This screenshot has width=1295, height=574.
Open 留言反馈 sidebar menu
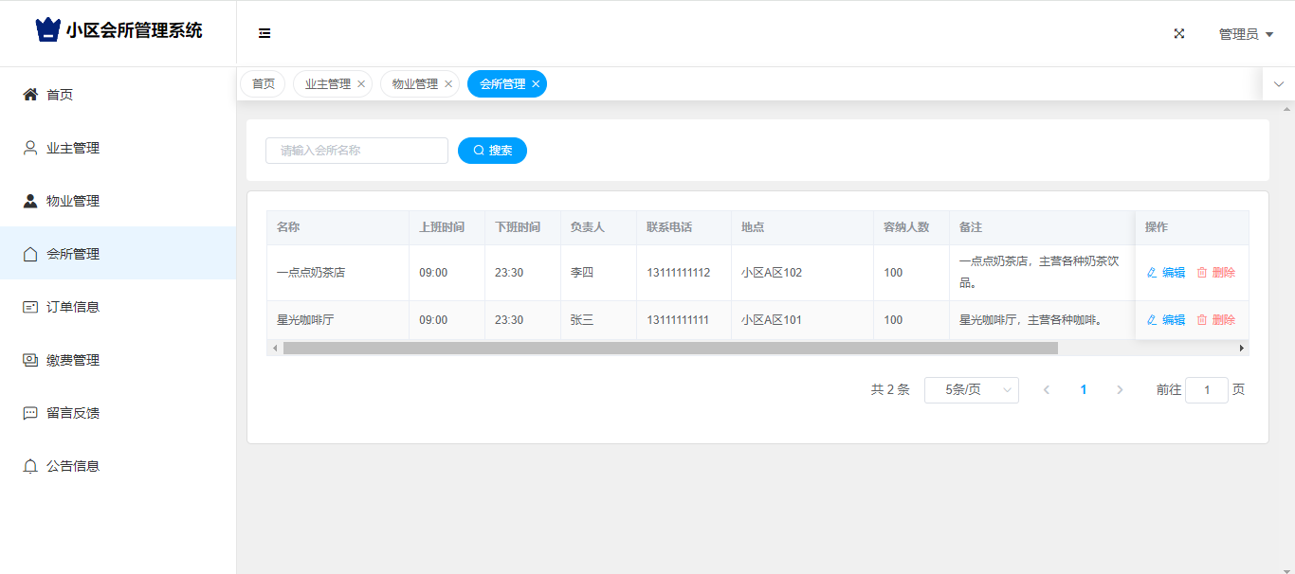pos(73,413)
